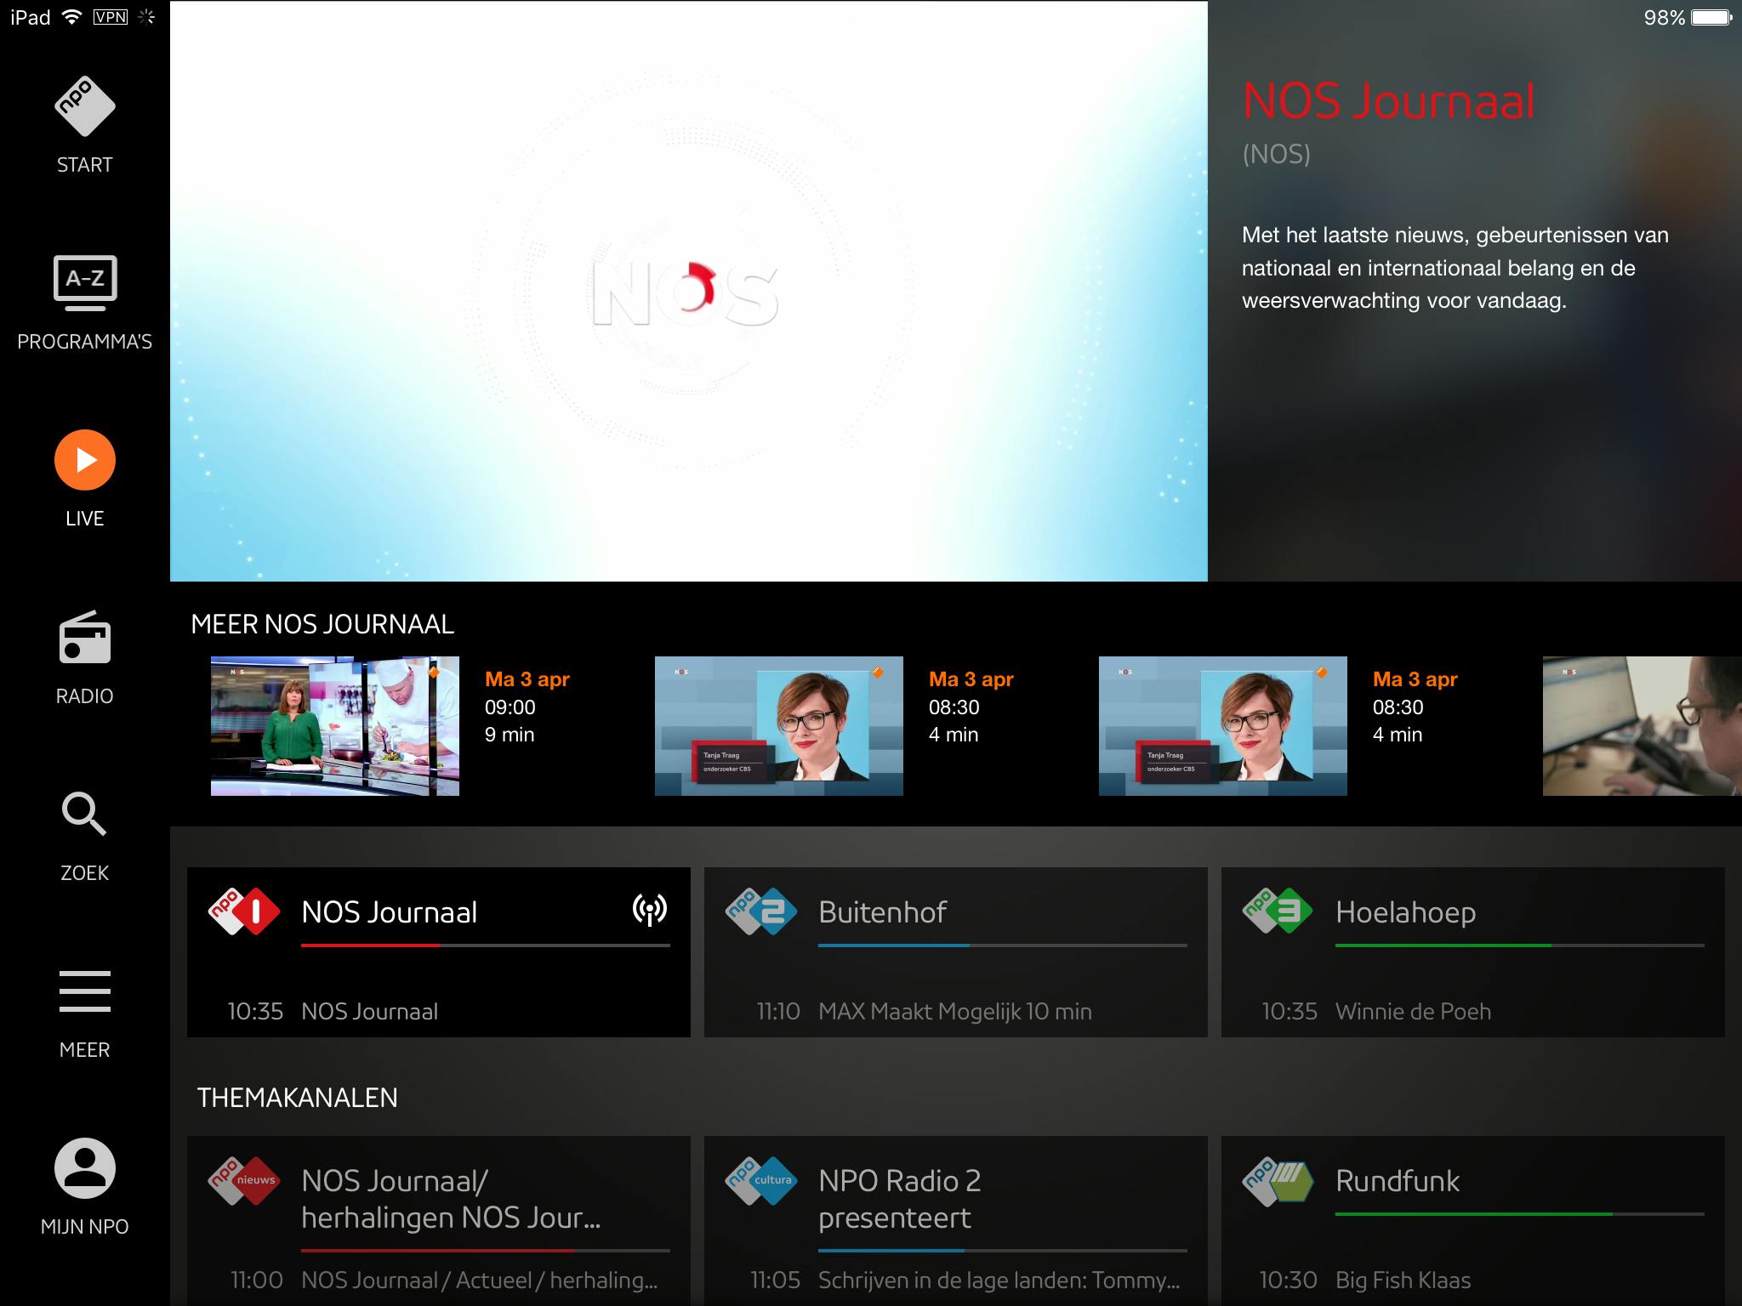Play first 08:30 Tanja Traag episode thumbnail
This screenshot has height=1306, width=1742.
point(778,725)
